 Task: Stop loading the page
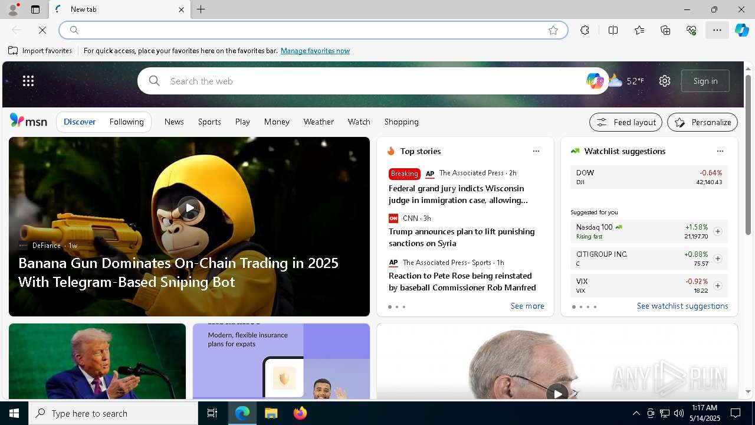(42, 30)
